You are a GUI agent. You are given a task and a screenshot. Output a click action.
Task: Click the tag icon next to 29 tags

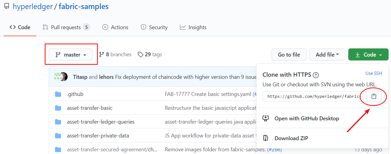[x=140, y=54]
